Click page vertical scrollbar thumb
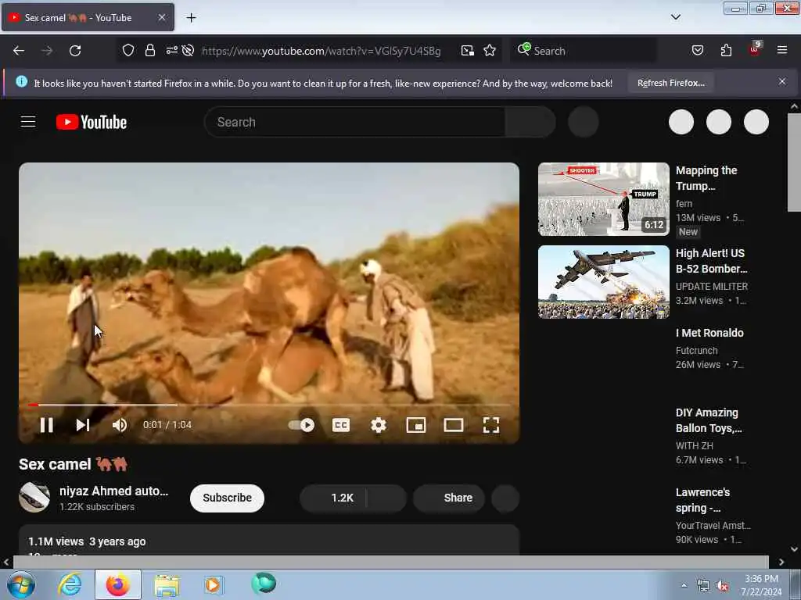 794,162
